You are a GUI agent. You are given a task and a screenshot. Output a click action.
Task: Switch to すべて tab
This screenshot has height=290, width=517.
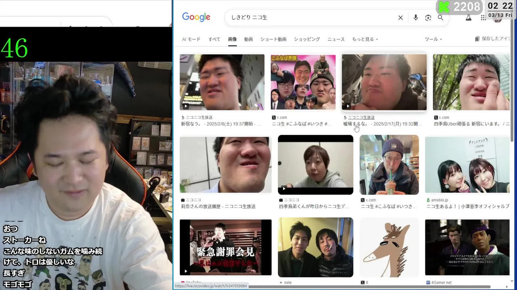click(x=214, y=39)
